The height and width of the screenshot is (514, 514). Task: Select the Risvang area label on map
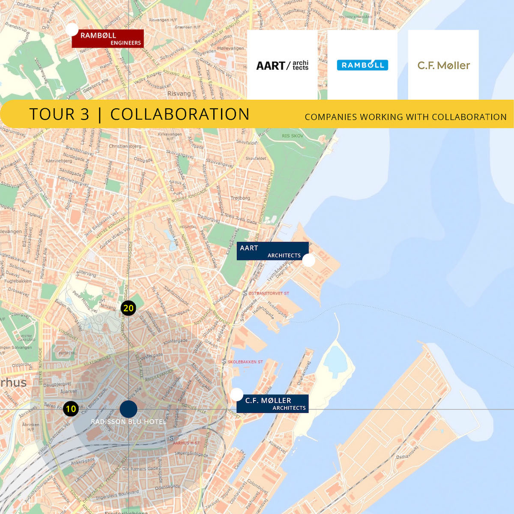(x=179, y=93)
